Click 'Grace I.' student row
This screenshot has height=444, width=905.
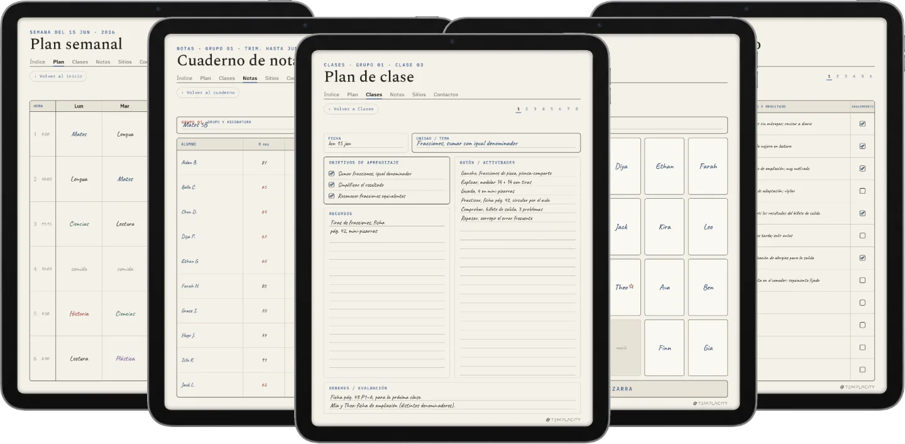tap(189, 311)
